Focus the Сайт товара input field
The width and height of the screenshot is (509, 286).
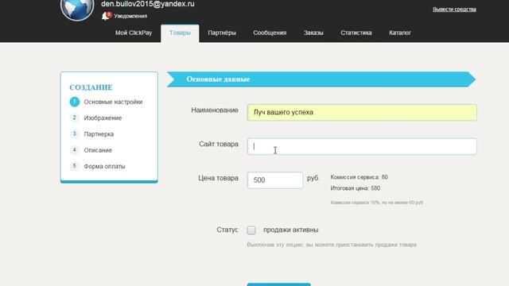(x=362, y=146)
